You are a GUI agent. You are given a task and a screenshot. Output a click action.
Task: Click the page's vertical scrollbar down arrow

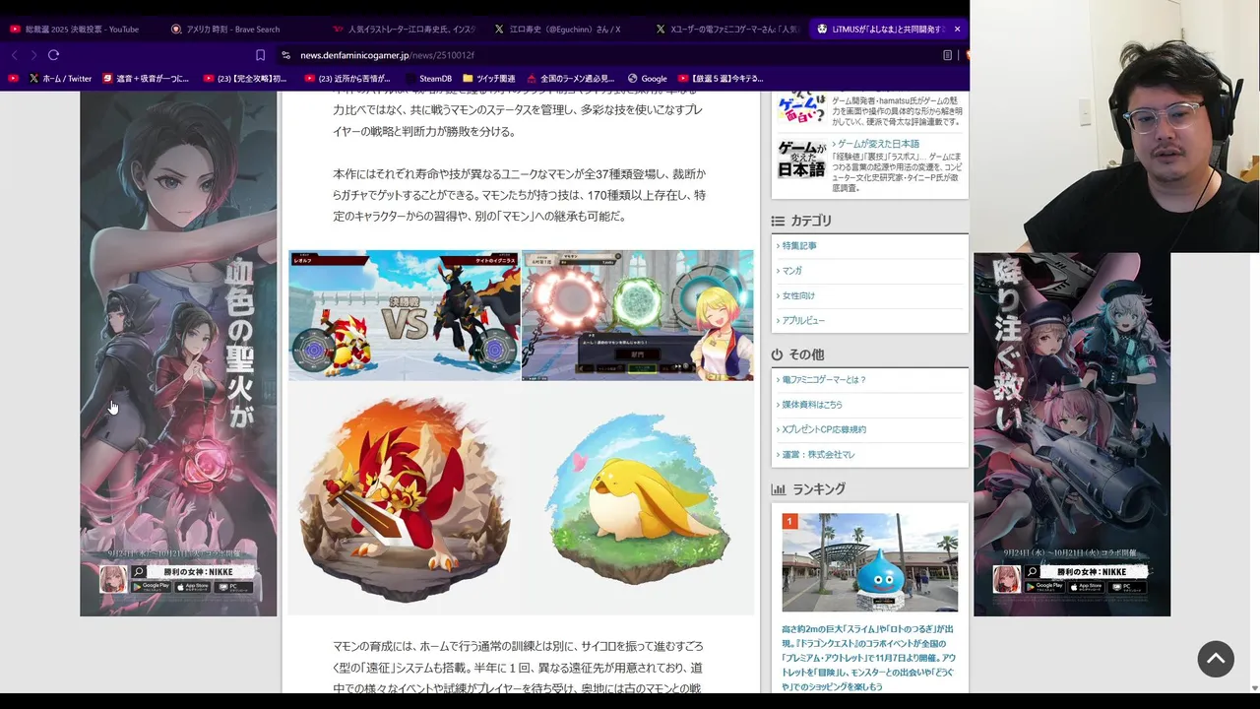click(x=1254, y=688)
